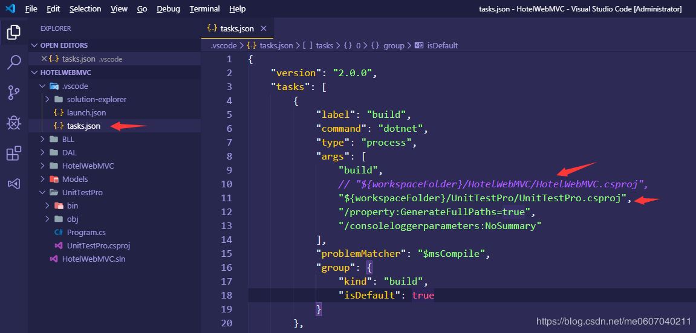Open the File menu
The height and width of the screenshot is (333, 696).
pos(31,9)
